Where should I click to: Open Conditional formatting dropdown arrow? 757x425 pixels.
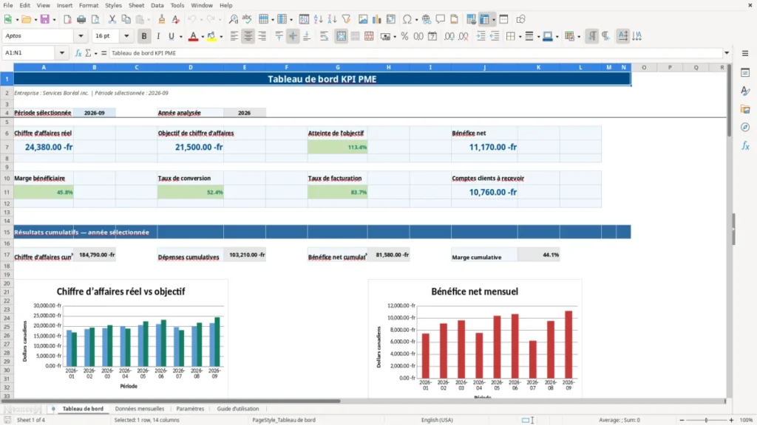(579, 37)
